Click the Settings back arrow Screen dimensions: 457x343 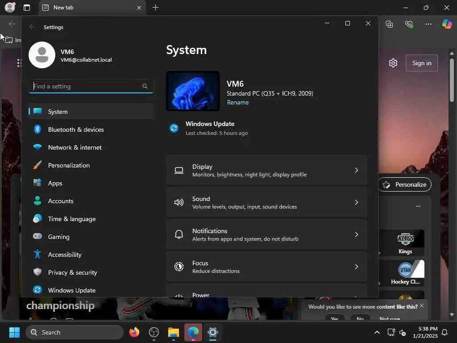coord(32,27)
